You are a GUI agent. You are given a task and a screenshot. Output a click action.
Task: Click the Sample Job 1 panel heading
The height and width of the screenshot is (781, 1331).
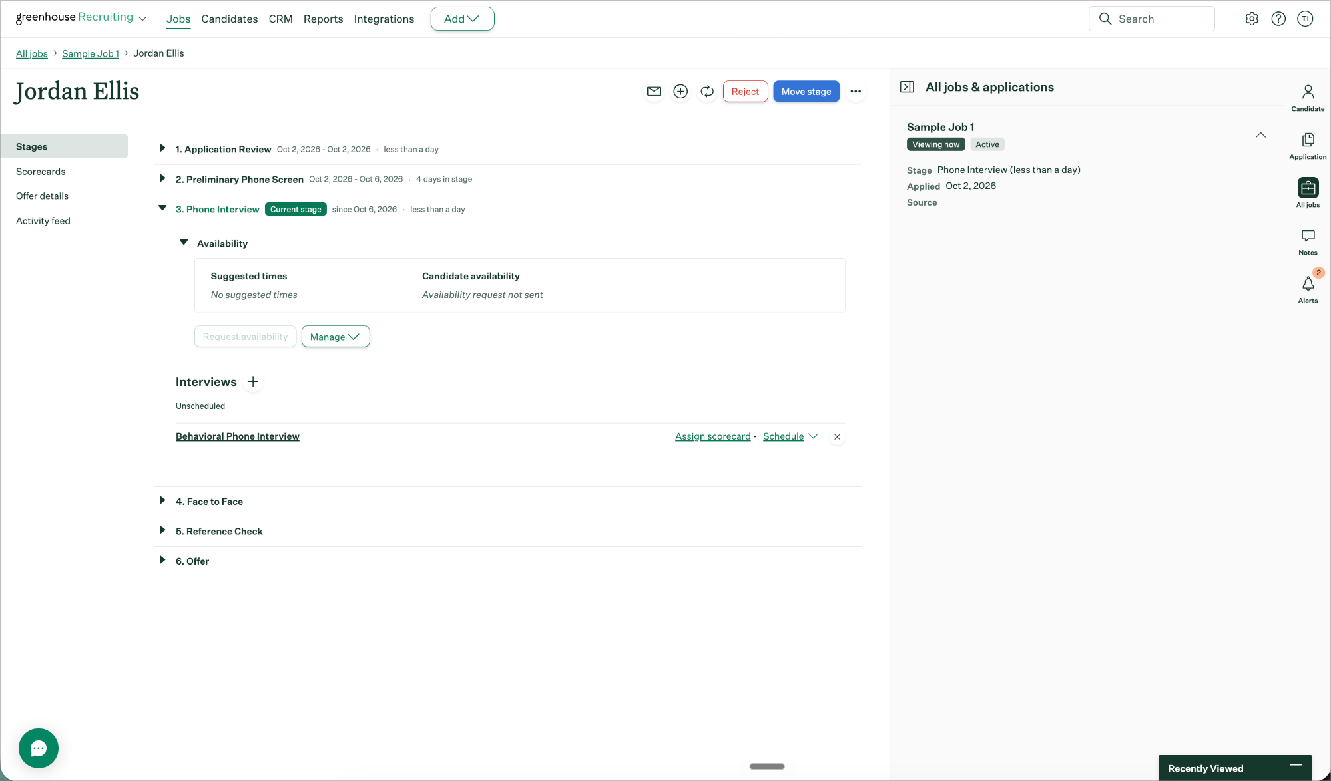coord(940,127)
